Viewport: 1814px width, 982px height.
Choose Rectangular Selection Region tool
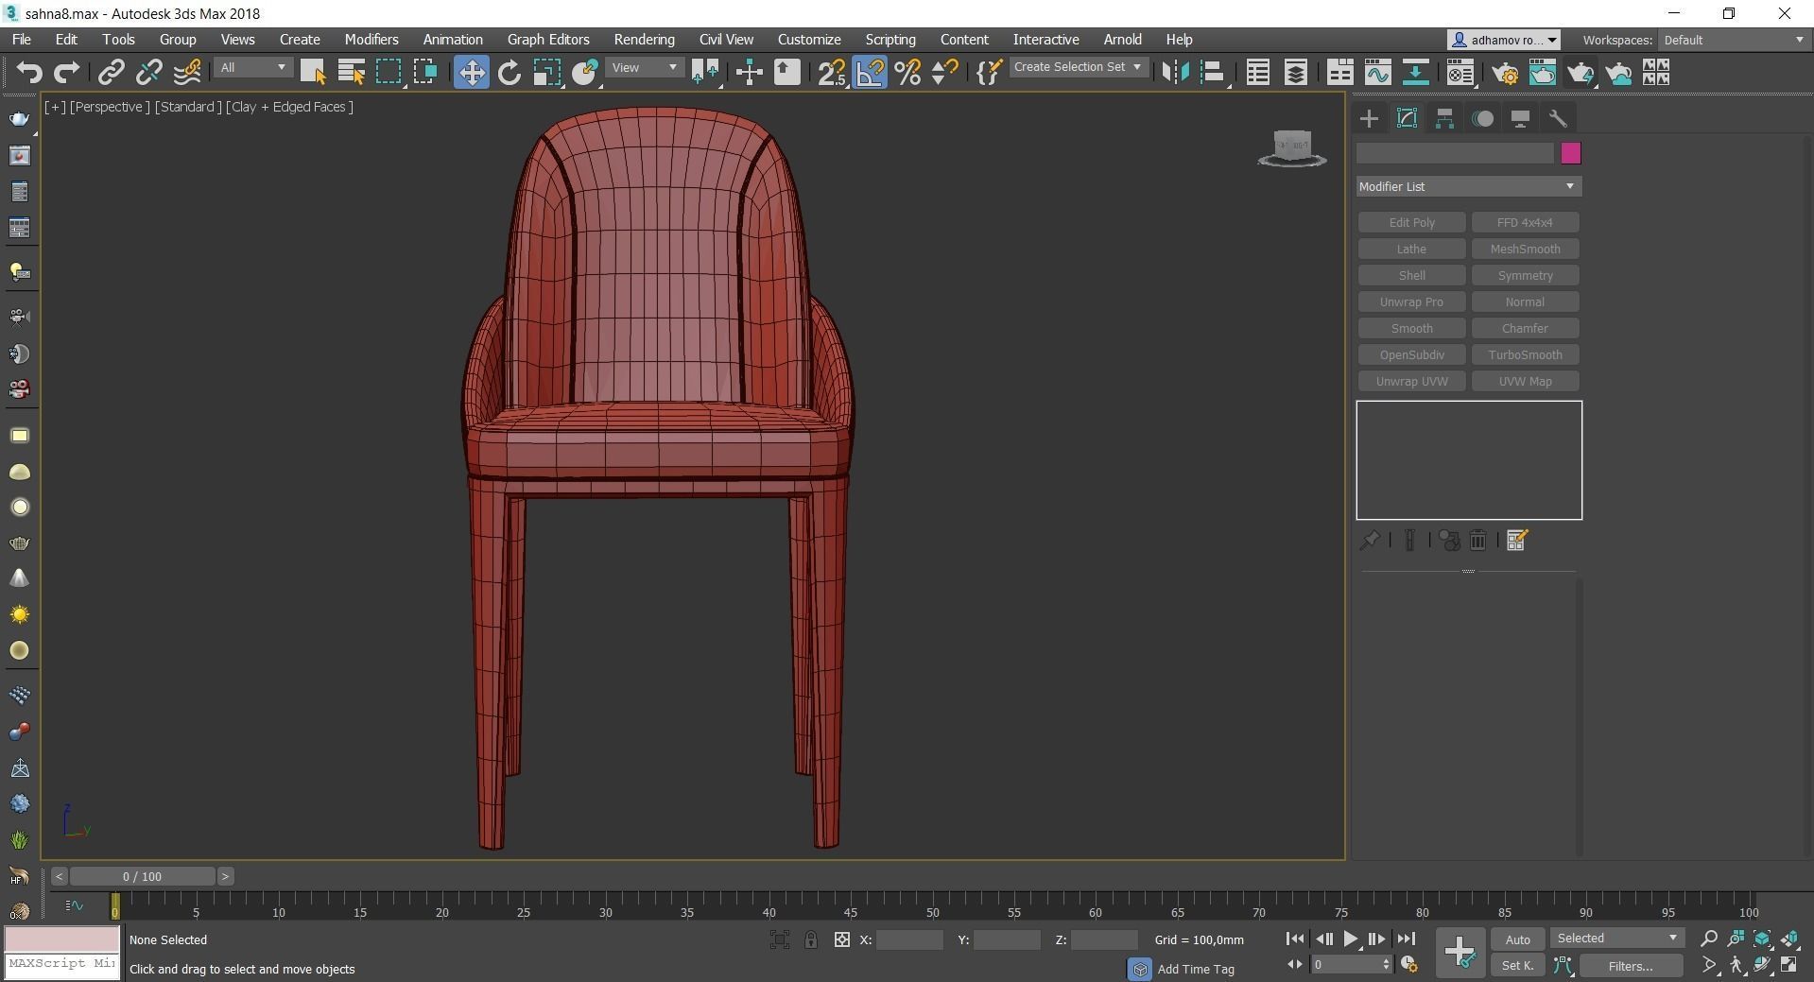pyautogui.click(x=389, y=73)
